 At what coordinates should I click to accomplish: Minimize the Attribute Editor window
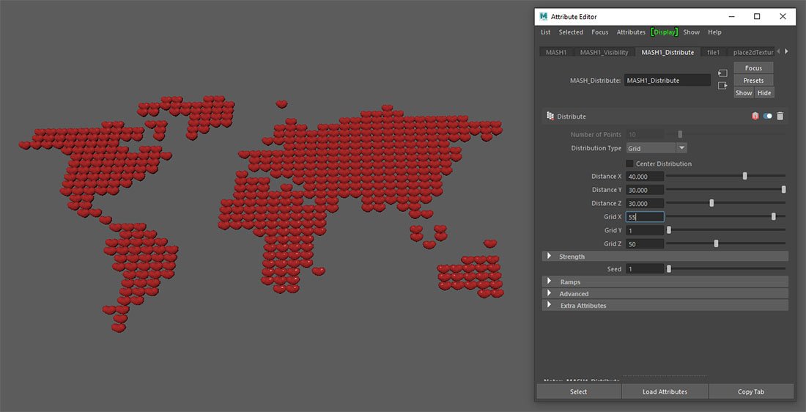[731, 16]
